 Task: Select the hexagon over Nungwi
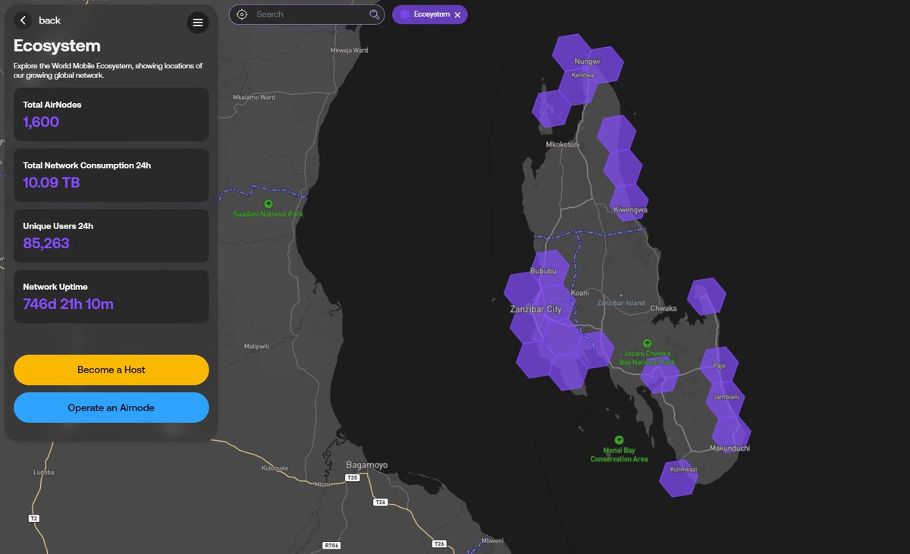click(572, 52)
